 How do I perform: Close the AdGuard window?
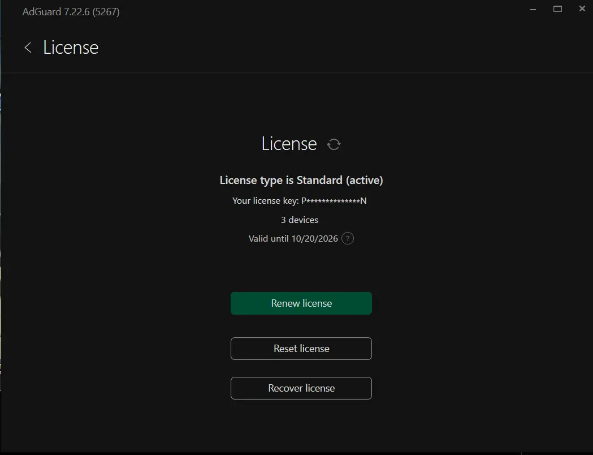[x=582, y=8]
